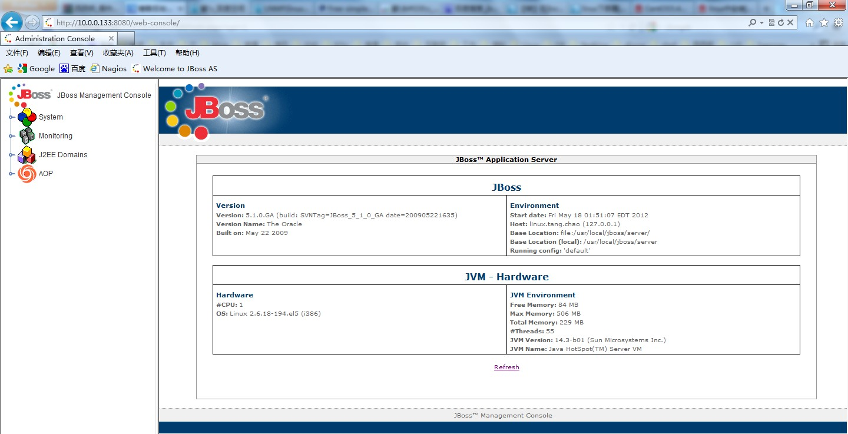Viewport: 848px width, 434px height.
Task: Open the Nagios bookmark in favorites bar
Action: 108,68
